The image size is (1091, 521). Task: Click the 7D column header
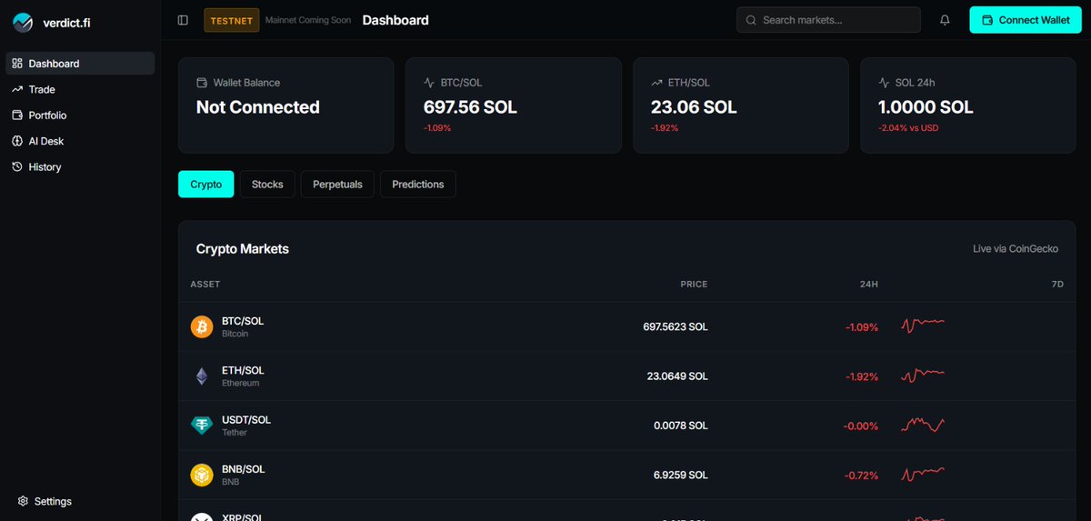click(x=1057, y=285)
